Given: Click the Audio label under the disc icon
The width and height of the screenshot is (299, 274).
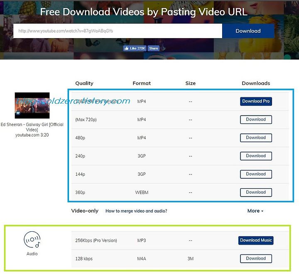Looking at the screenshot, I should 32,254.
